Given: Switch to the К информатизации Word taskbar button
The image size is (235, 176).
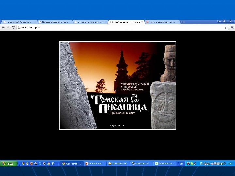Looking at the screenshot, I should [x=141, y=164].
